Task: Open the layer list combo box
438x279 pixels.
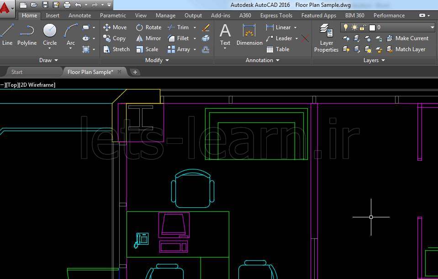Action: [388, 27]
